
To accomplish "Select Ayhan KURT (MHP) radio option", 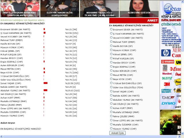I will [111, 108].
